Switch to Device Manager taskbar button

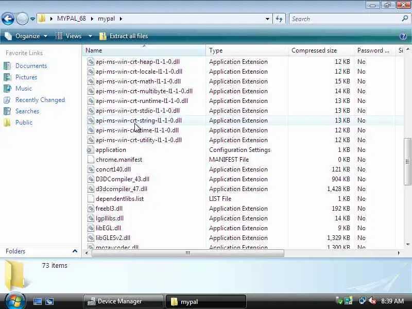point(123,301)
